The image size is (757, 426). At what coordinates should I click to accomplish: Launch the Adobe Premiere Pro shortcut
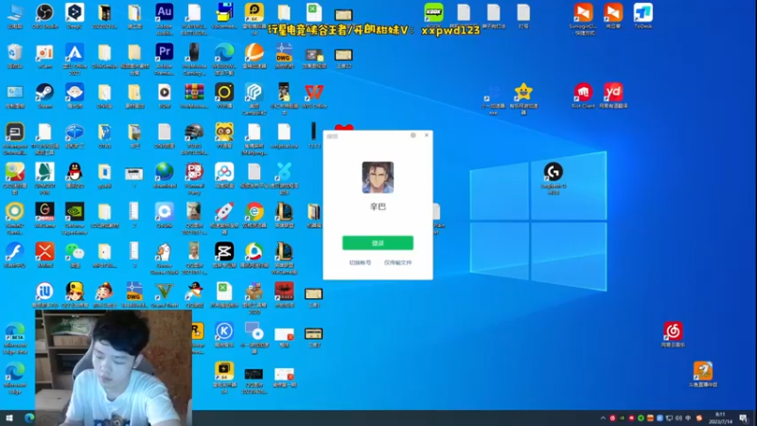(x=164, y=52)
